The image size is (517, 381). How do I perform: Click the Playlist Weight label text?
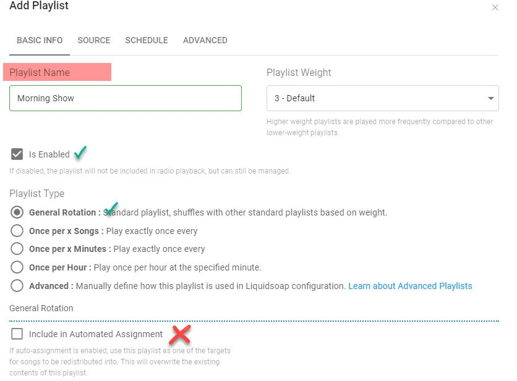(x=299, y=72)
